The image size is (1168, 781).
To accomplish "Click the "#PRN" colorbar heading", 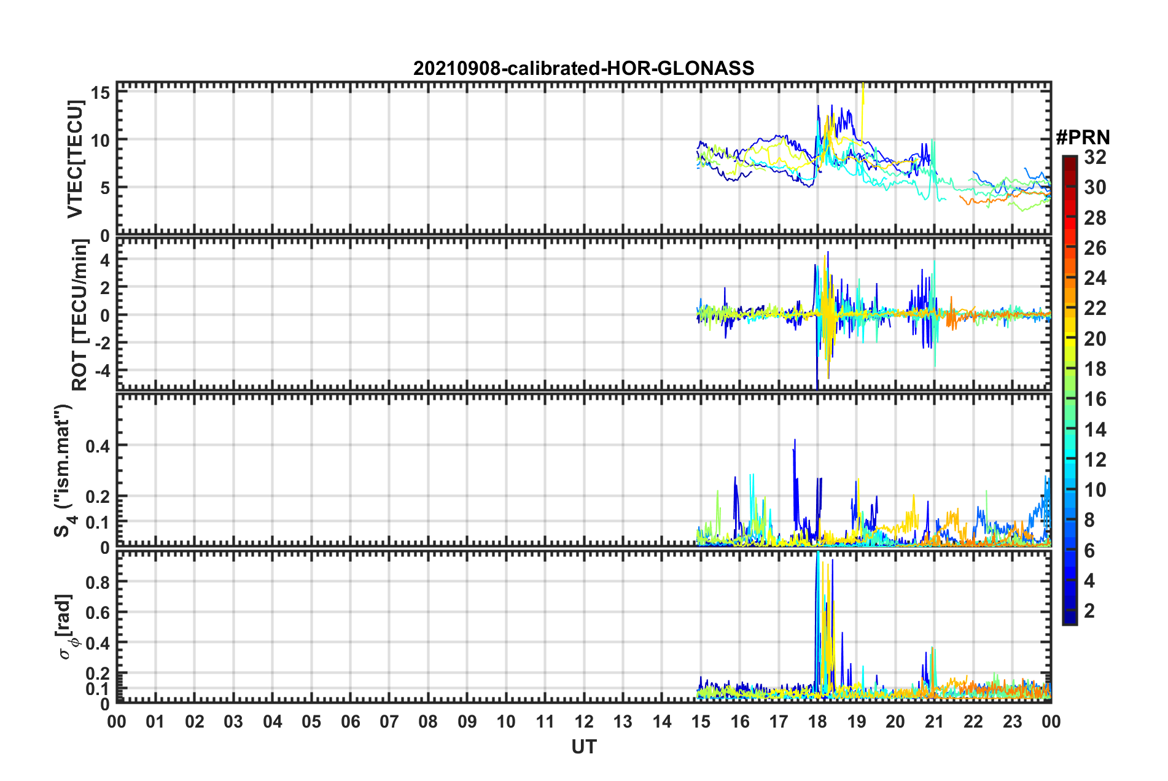I will pos(1083,138).
